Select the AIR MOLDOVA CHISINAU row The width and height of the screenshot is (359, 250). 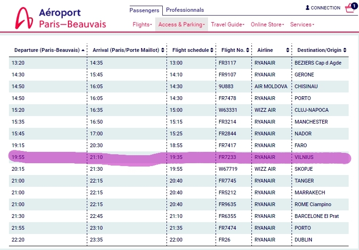(179, 86)
